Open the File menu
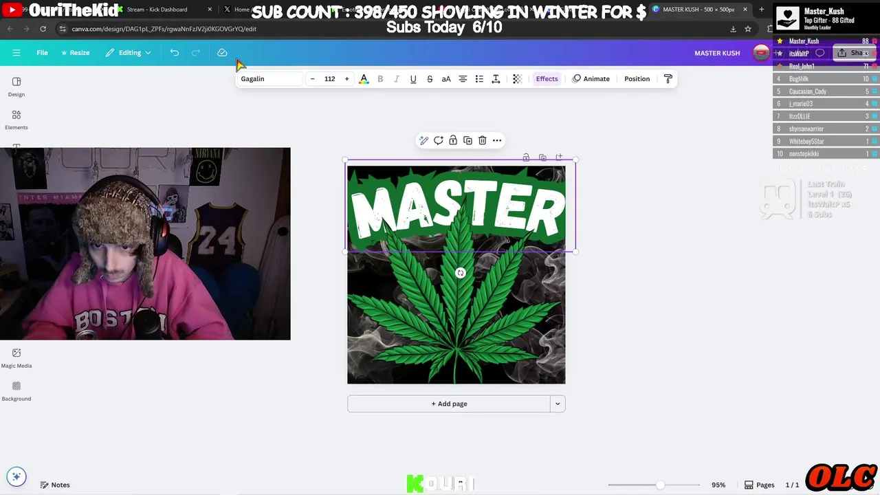 tap(42, 53)
